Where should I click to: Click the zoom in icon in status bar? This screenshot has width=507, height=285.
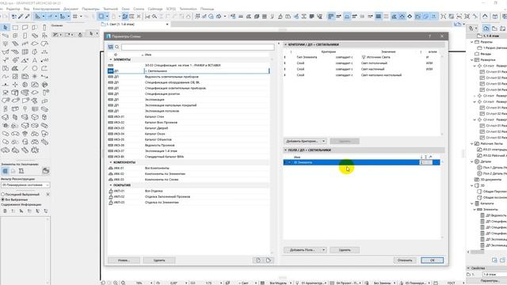pos(116,283)
